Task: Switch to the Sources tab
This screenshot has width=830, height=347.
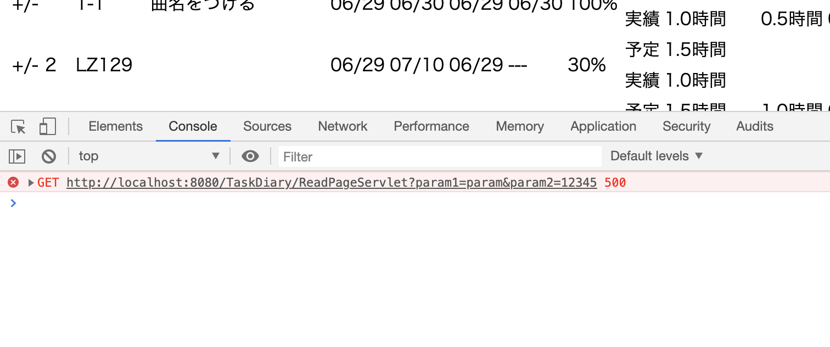Action: click(x=267, y=126)
